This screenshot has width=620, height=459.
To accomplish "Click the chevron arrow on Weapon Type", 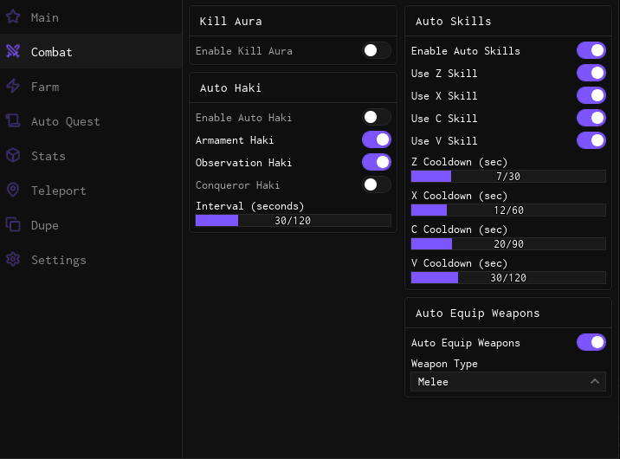I will coord(595,382).
